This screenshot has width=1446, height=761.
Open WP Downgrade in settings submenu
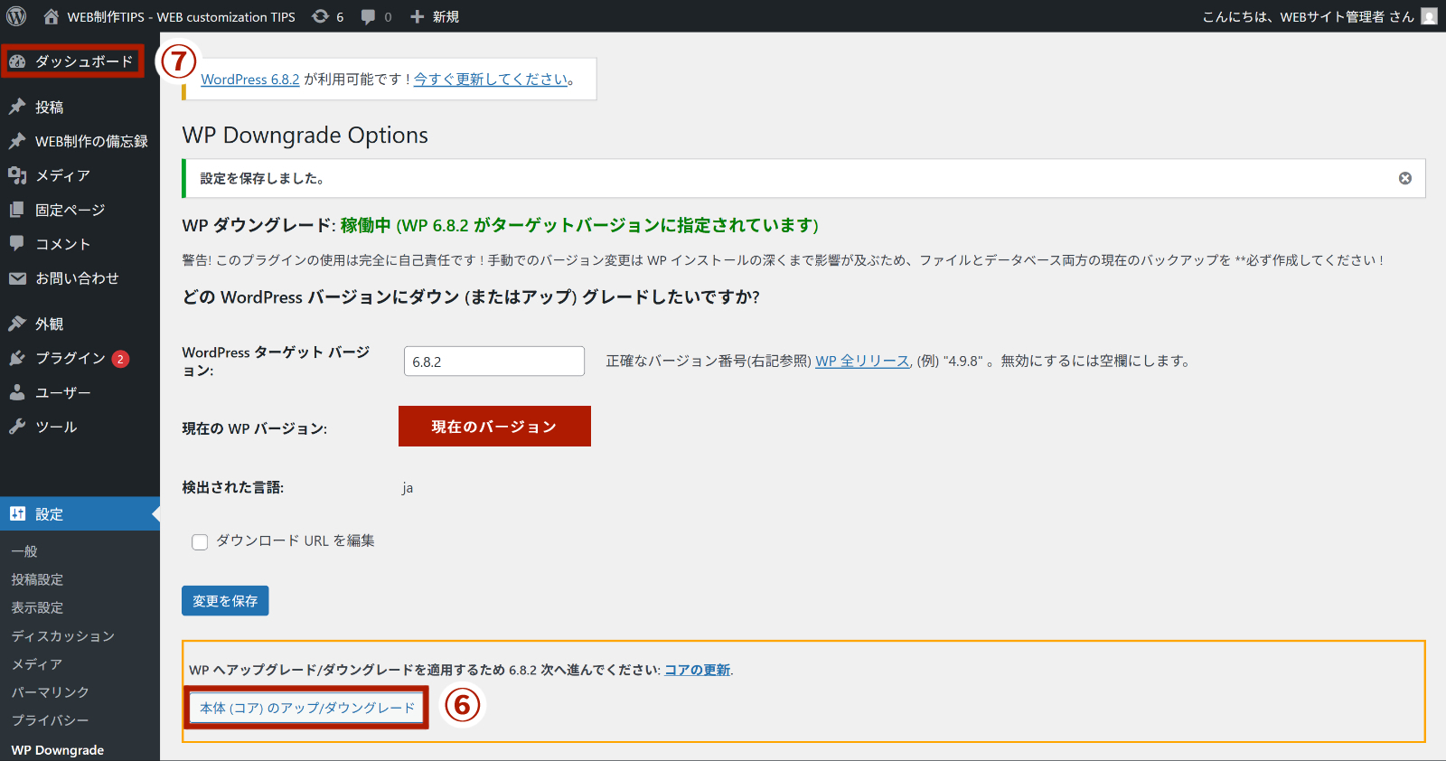57,750
